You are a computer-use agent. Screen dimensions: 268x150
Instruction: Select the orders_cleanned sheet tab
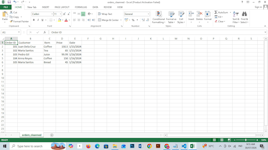pyautogui.click(x=32, y=135)
